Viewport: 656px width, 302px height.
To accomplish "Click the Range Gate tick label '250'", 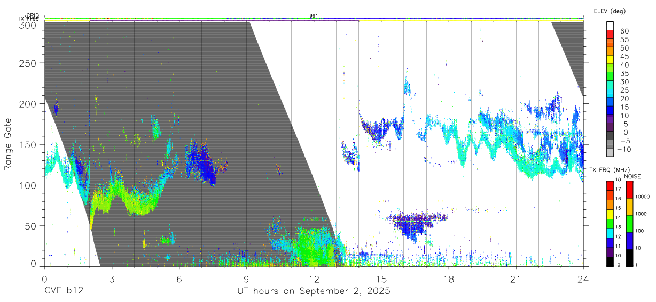I will pyautogui.click(x=28, y=63).
